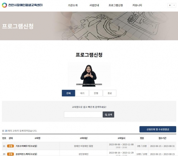178x156 pixels.
Task: Select the 대기 filter tab
Action: 82,93
